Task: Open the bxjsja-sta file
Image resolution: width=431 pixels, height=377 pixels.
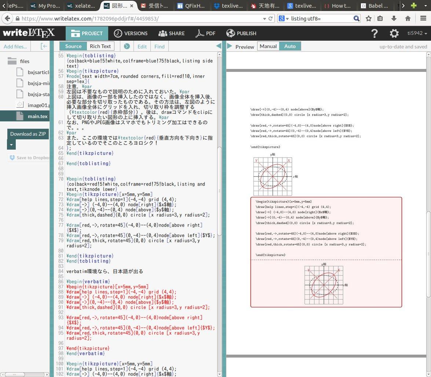Action: point(33,94)
